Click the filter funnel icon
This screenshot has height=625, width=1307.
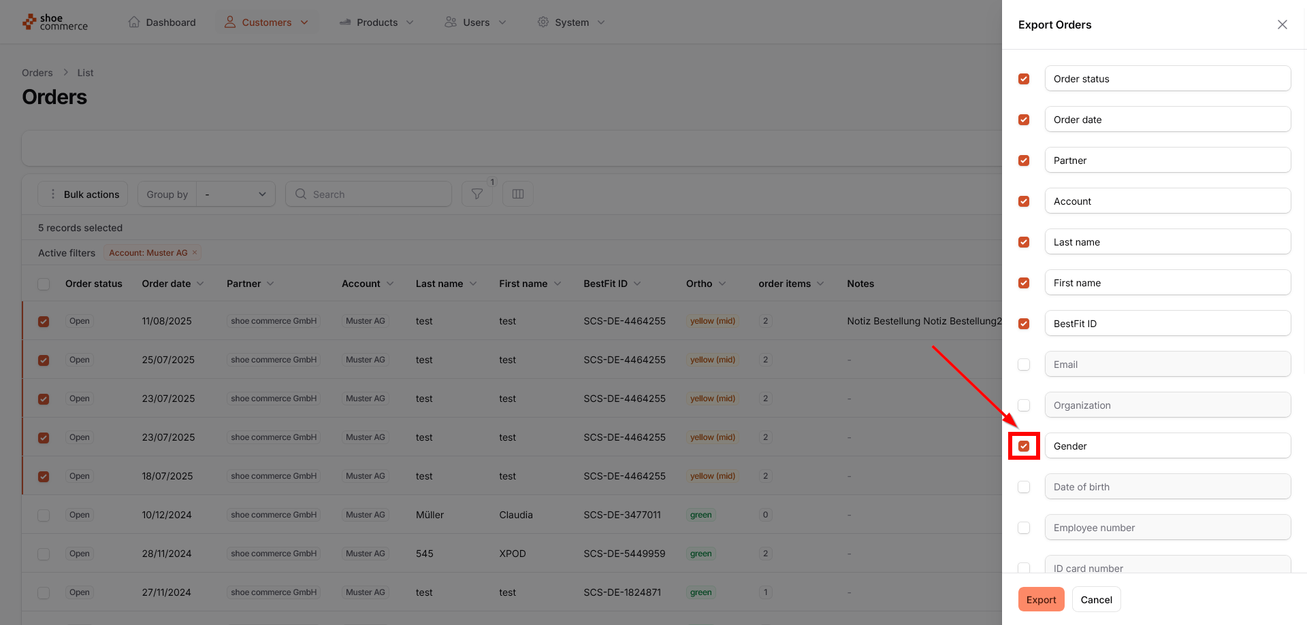pos(477,195)
